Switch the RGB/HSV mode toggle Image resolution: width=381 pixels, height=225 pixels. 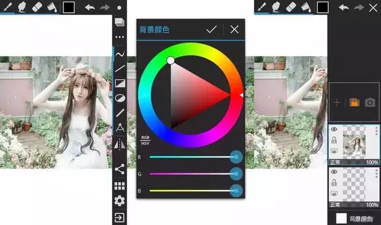pyautogui.click(x=145, y=140)
